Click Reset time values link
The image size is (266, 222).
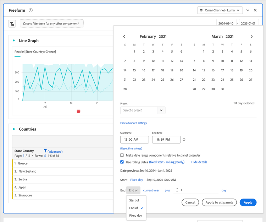coord(131,148)
